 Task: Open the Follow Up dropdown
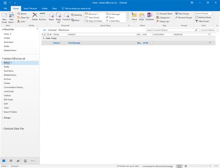163,21
